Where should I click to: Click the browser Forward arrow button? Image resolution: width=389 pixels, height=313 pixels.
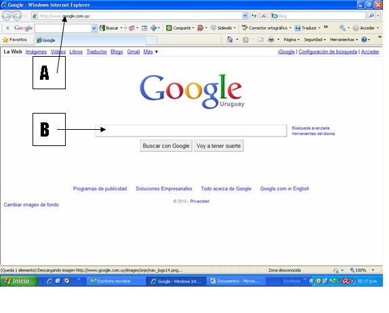tap(17, 16)
